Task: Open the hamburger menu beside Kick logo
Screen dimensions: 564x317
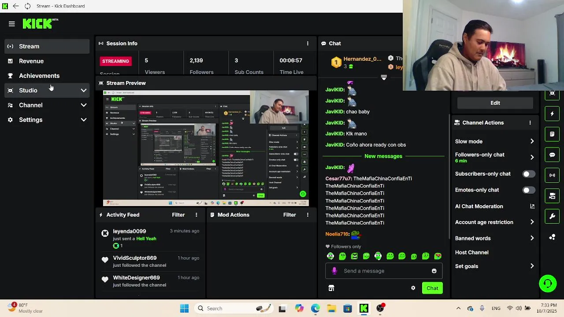Action: [12, 24]
